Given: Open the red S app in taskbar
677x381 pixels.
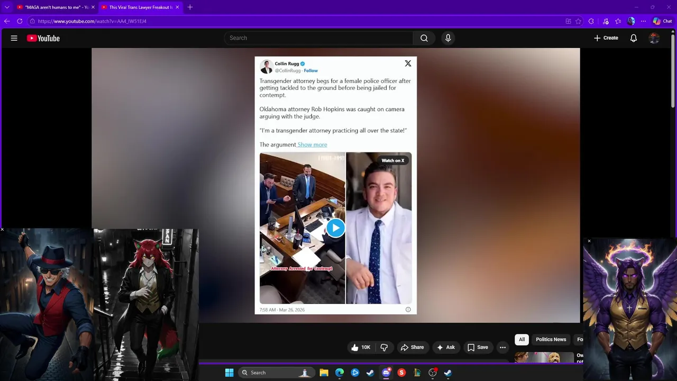Looking at the screenshot, I should pyautogui.click(x=401, y=373).
